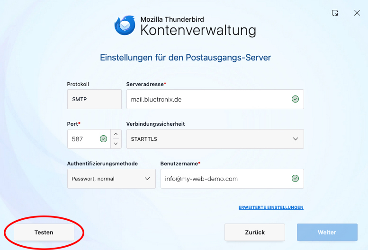Click the Serveradresse label

145,84
